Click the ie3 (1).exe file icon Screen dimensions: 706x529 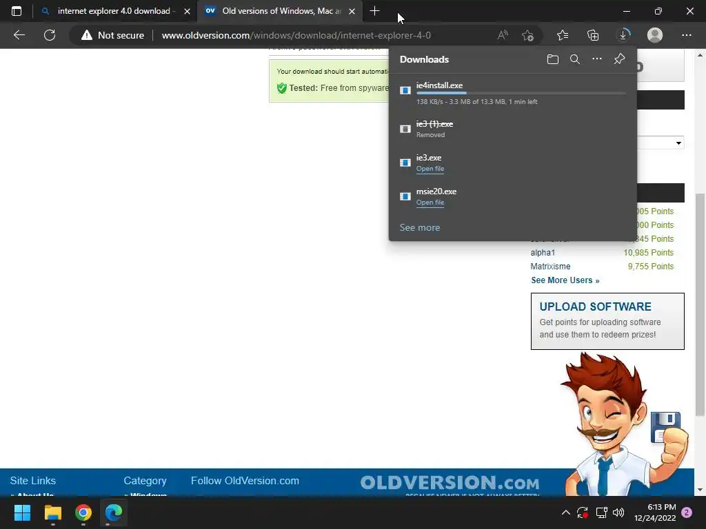pyautogui.click(x=405, y=129)
